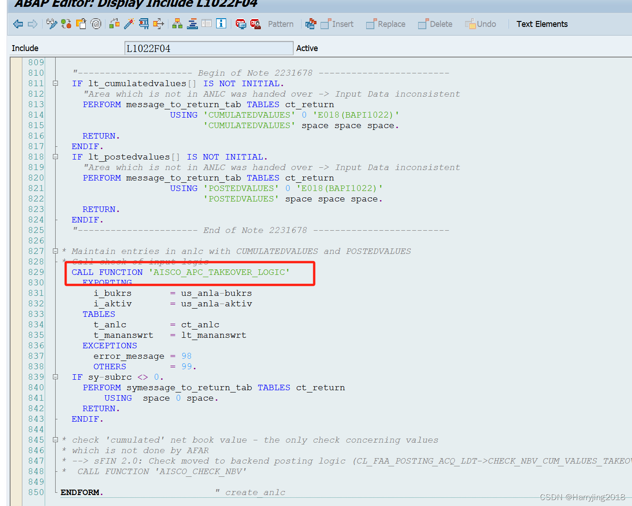Viewport: 632px width, 506px height.
Task: Click OTHERS on line 838
Action: click(x=110, y=367)
